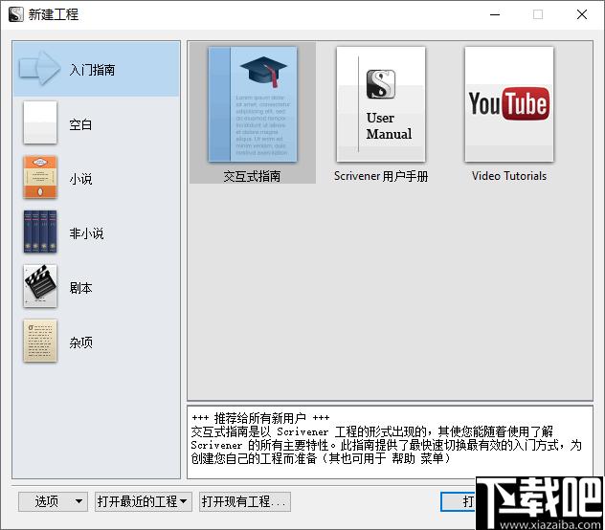This screenshot has height=530, width=605.
Task: Select the 非小说 blue books icon
Action: (x=40, y=232)
